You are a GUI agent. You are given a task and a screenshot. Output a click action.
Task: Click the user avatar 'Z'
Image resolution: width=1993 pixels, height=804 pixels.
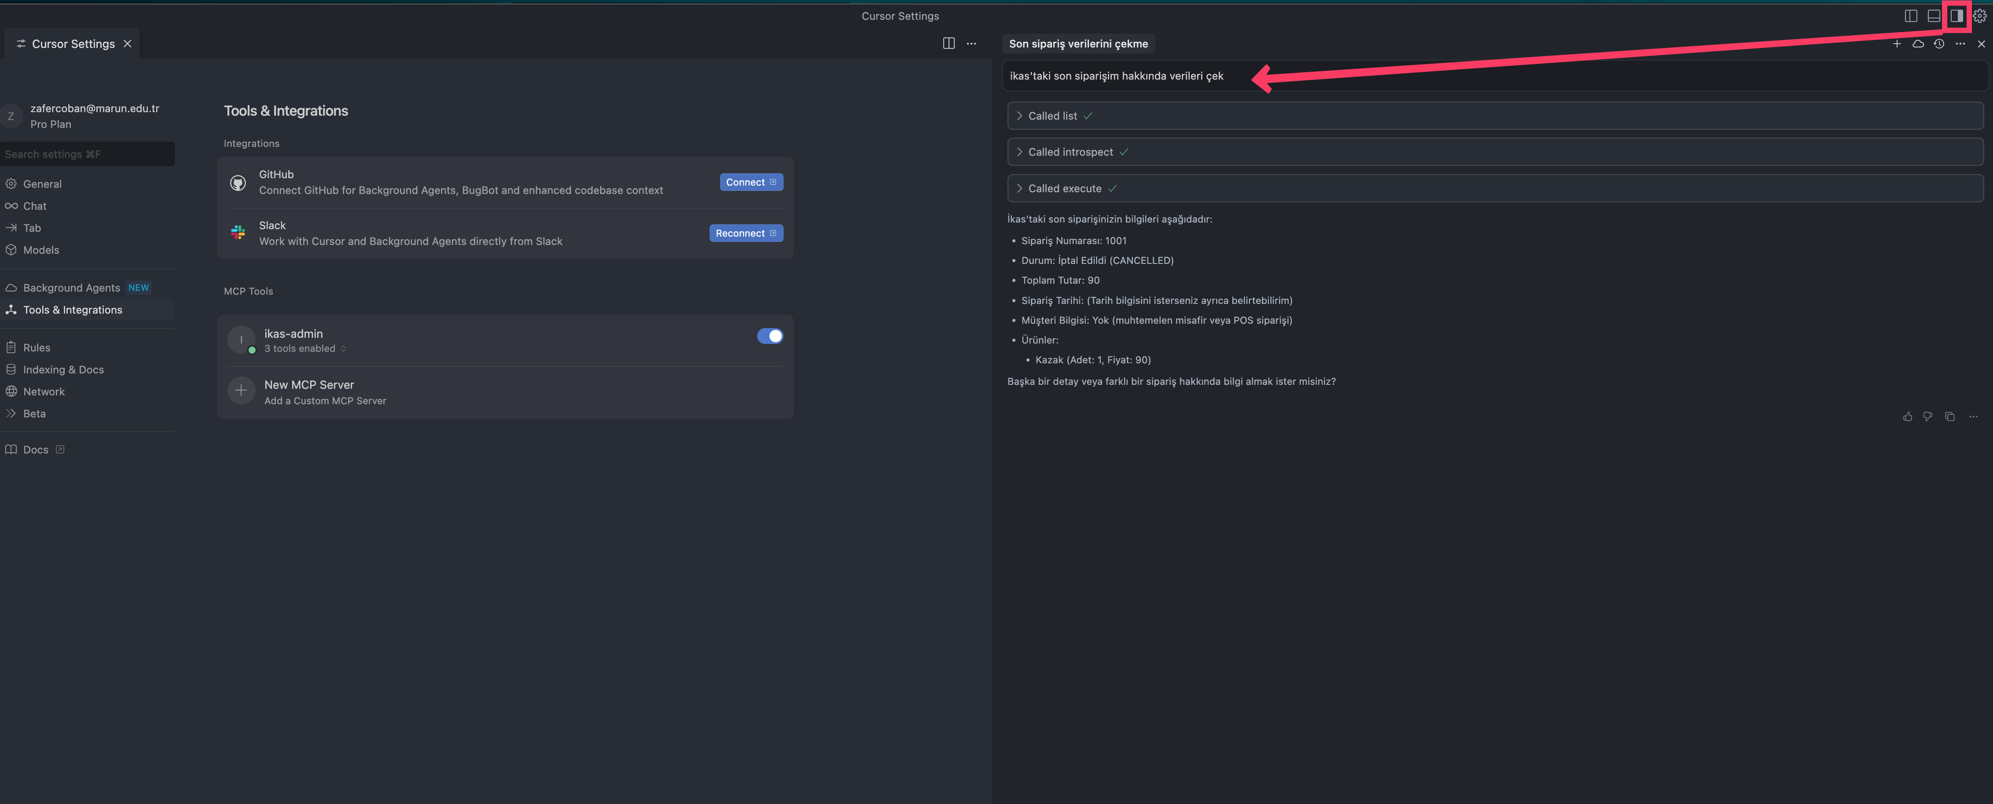(11, 116)
